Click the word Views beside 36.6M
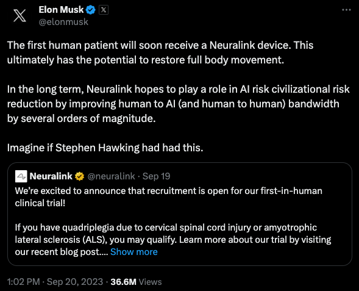Image resolution: width=359 pixels, height=291 pixels. [150, 282]
